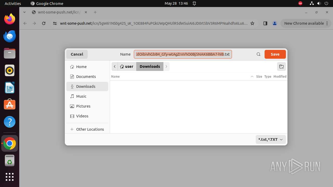Open the Chrome profile avatar
The height and width of the screenshot is (187, 333).
tap(275, 23)
